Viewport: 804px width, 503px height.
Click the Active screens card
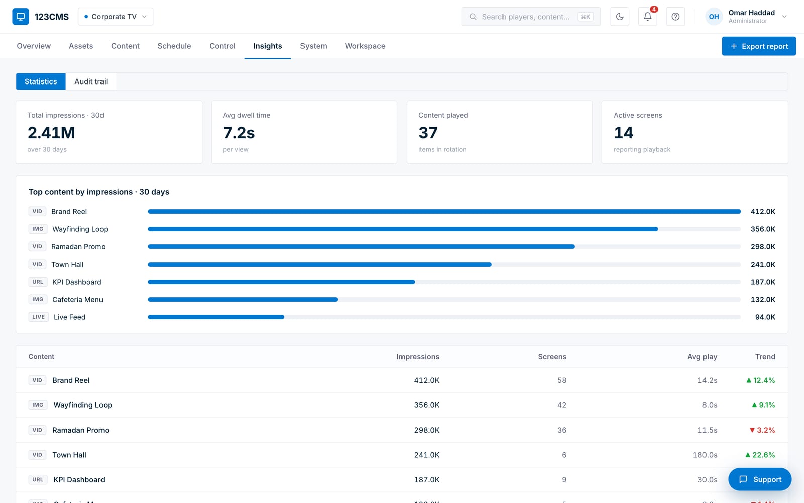(695, 132)
